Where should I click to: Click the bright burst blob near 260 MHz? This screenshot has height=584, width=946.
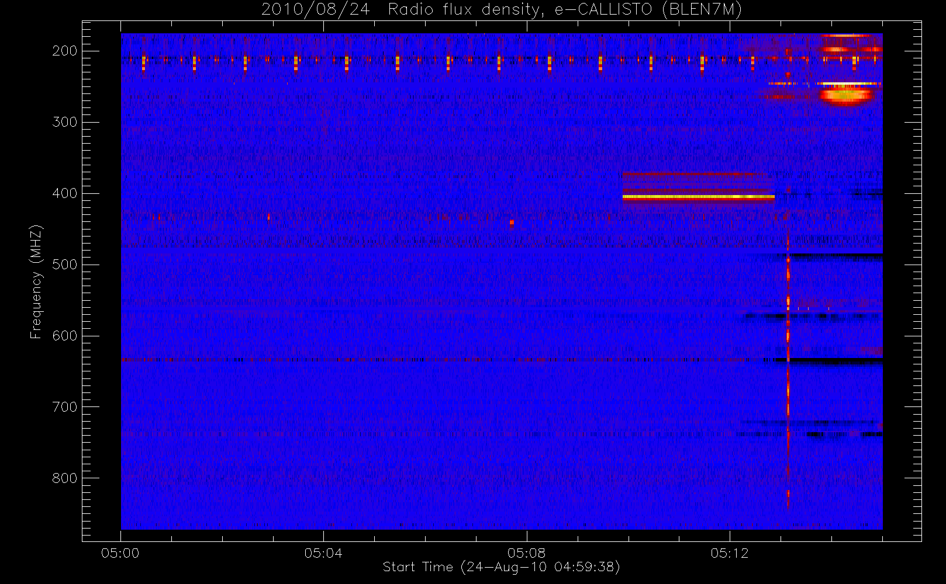[x=846, y=95]
